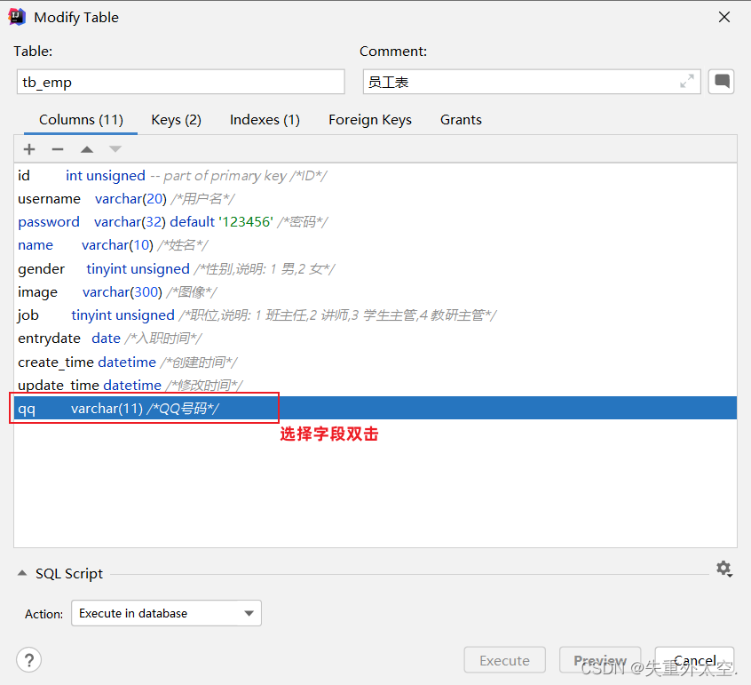Move column down with down arrow
The image size is (751, 685).
115,149
